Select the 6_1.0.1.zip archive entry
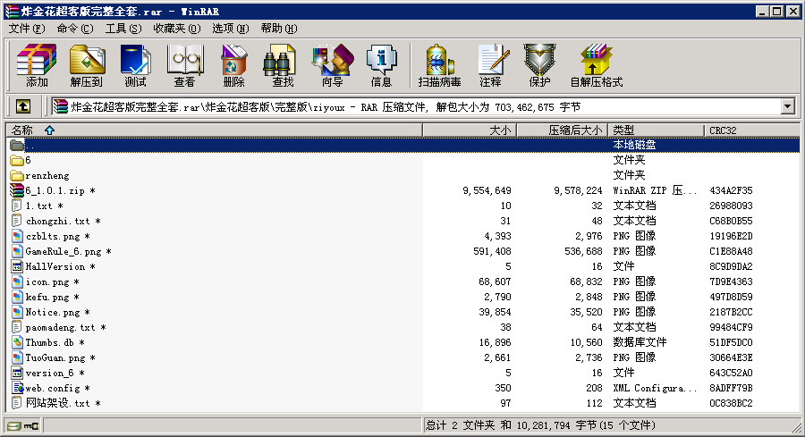 [x=55, y=190]
